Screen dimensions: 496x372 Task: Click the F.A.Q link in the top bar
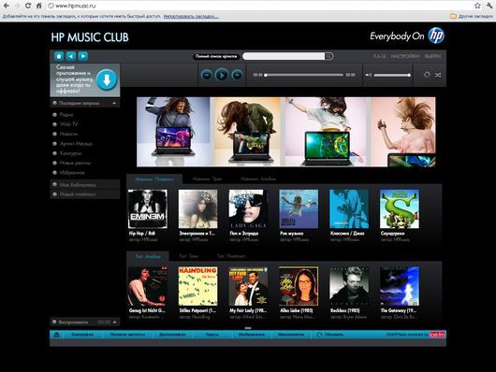tap(380, 56)
